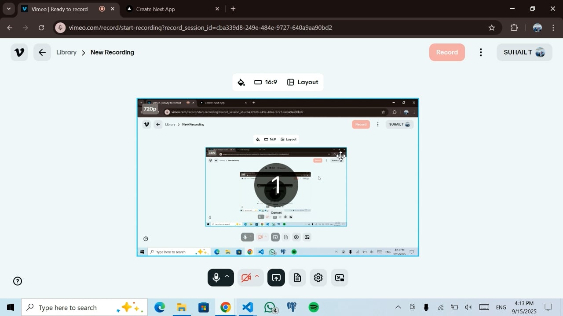Switch to the Create Next App tab

[x=172, y=9]
